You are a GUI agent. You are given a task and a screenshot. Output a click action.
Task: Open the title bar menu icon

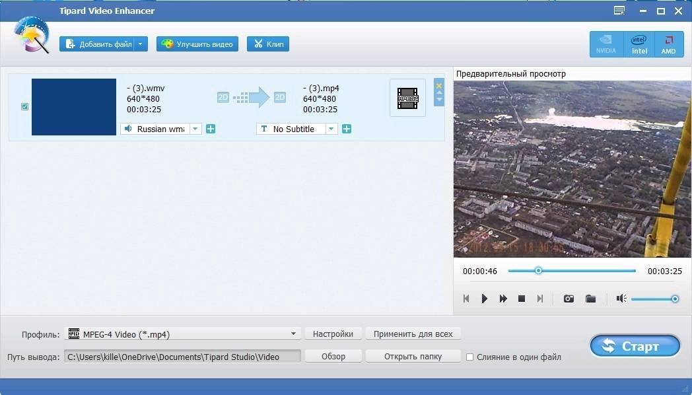click(619, 11)
